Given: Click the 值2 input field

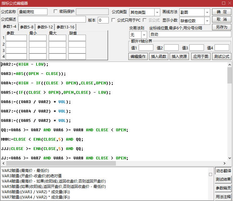Looking at the screenshot, I should tap(171, 48).
